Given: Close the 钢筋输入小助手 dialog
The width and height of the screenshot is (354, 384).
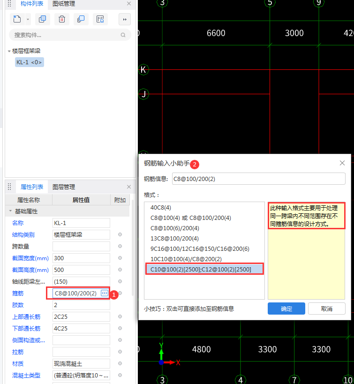Looking at the screenshot, I should click(x=342, y=163).
